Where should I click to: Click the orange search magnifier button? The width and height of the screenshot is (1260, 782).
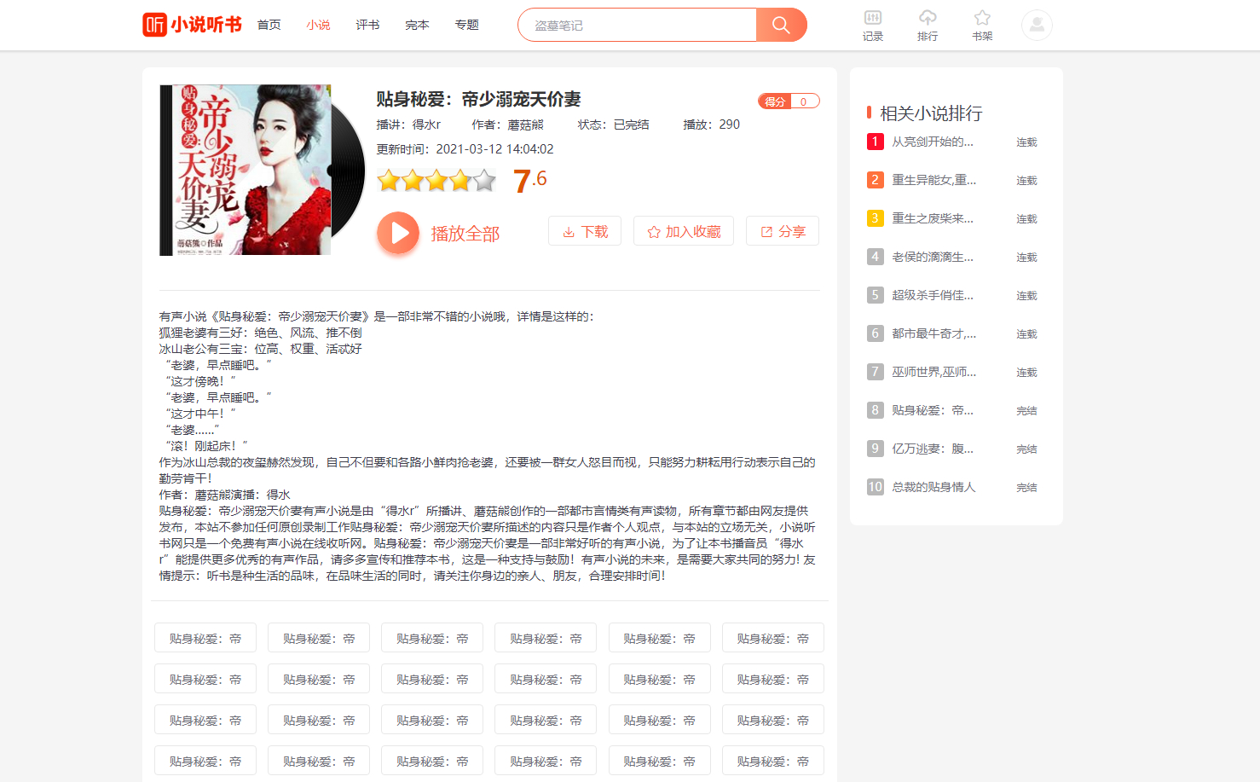(781, 25)
